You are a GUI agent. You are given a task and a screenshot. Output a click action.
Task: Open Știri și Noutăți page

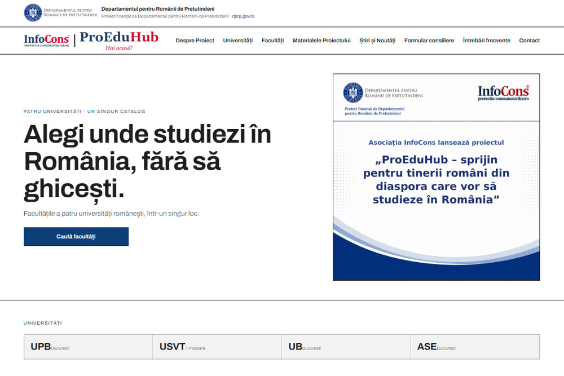coord(377,41)
